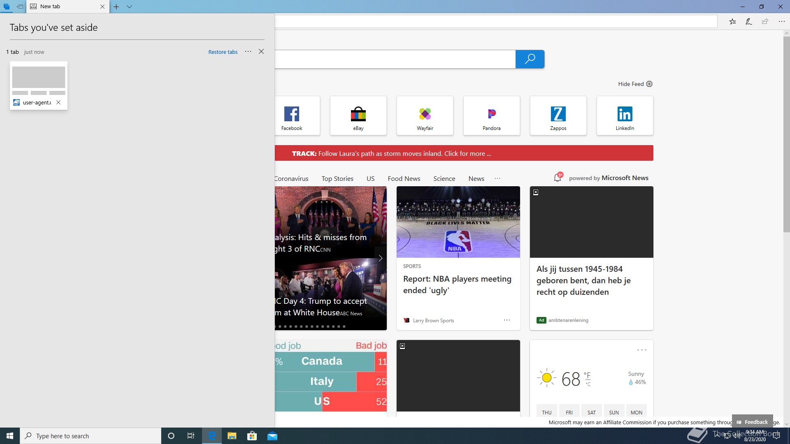Open Trump to accept White House story

[x=321, y=307]
